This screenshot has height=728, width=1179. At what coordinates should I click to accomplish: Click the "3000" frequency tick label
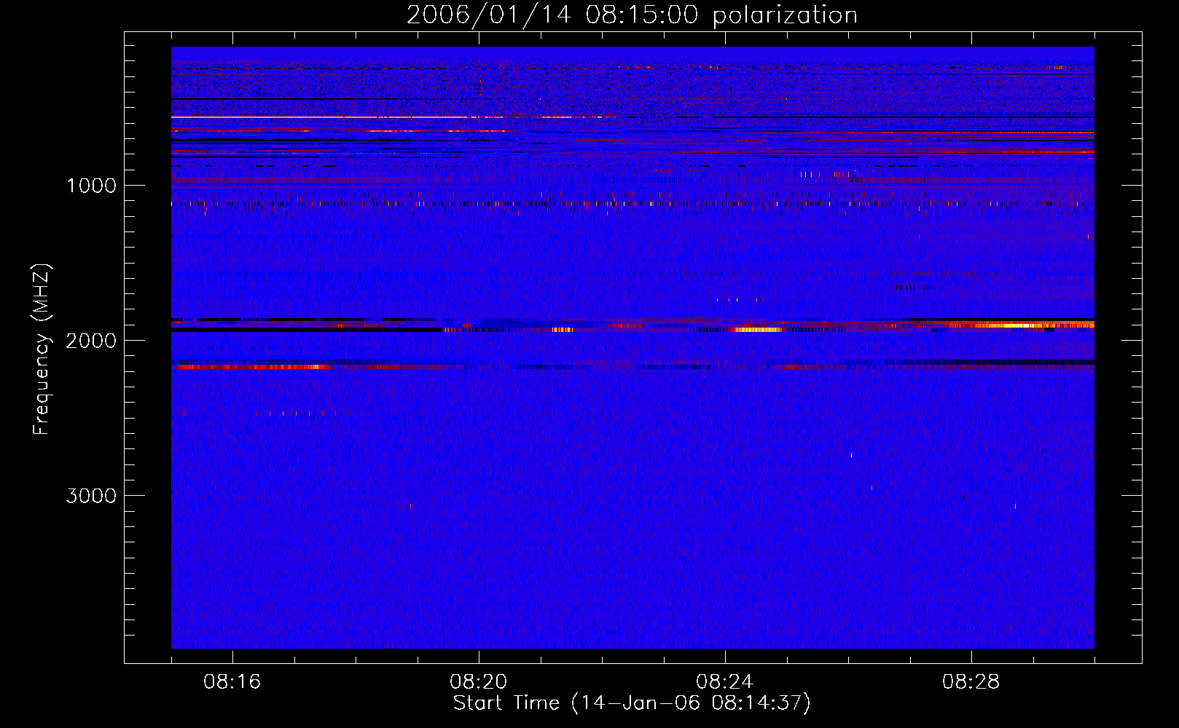(91, 496)
